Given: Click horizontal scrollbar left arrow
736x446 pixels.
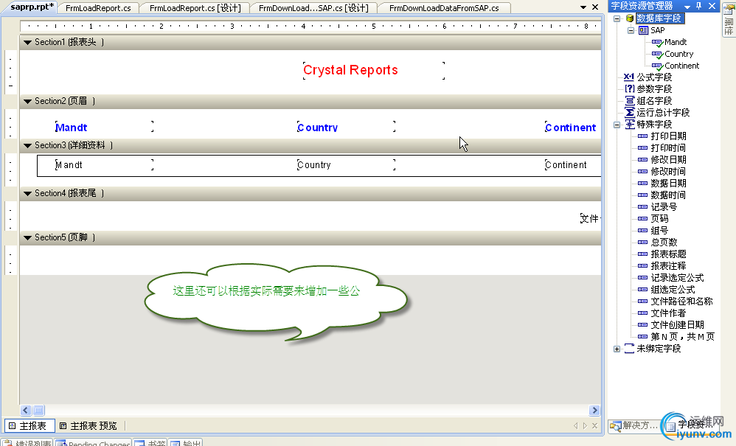Looking at the screenshot, I should pyautogui.click(x=26, y=411).
